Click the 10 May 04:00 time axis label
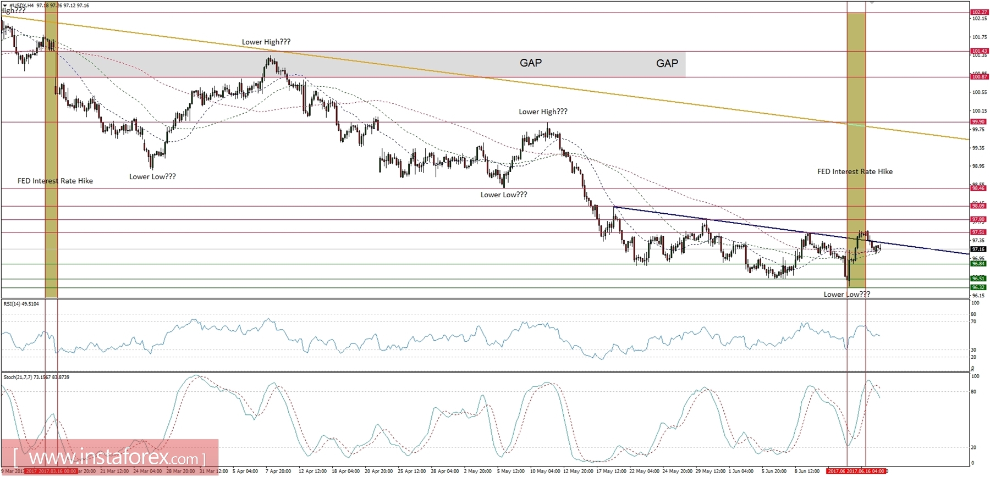 pos(545,472)
